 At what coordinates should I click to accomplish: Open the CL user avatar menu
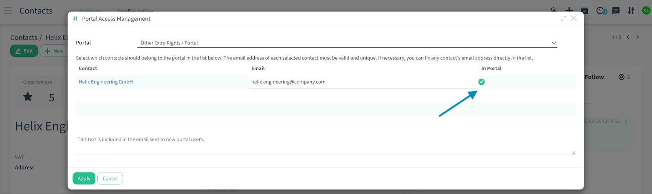[x=646, y=11]
